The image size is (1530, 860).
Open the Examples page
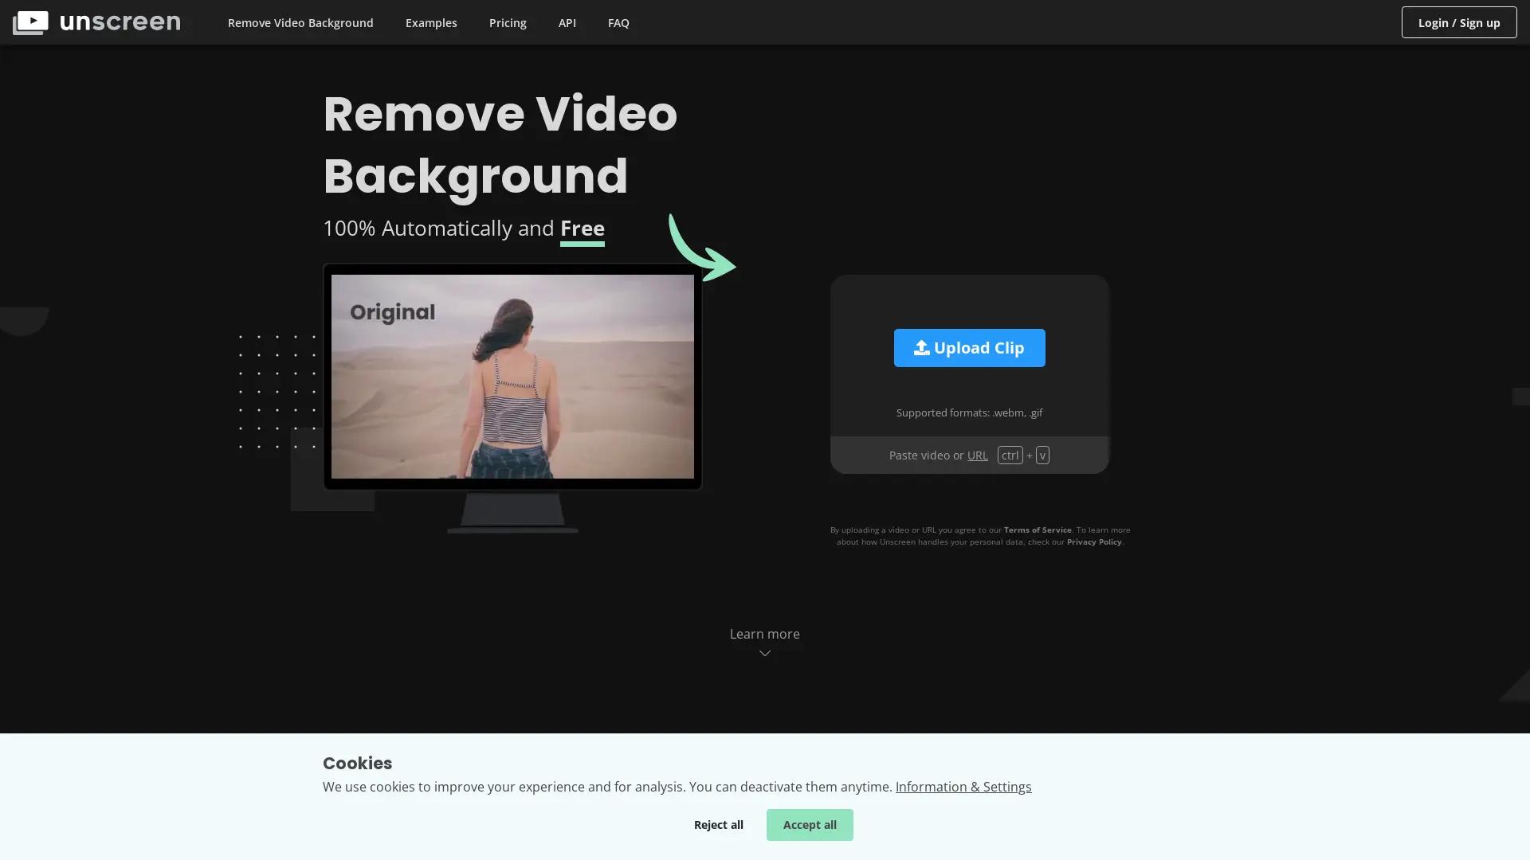[x=431, y=22]
